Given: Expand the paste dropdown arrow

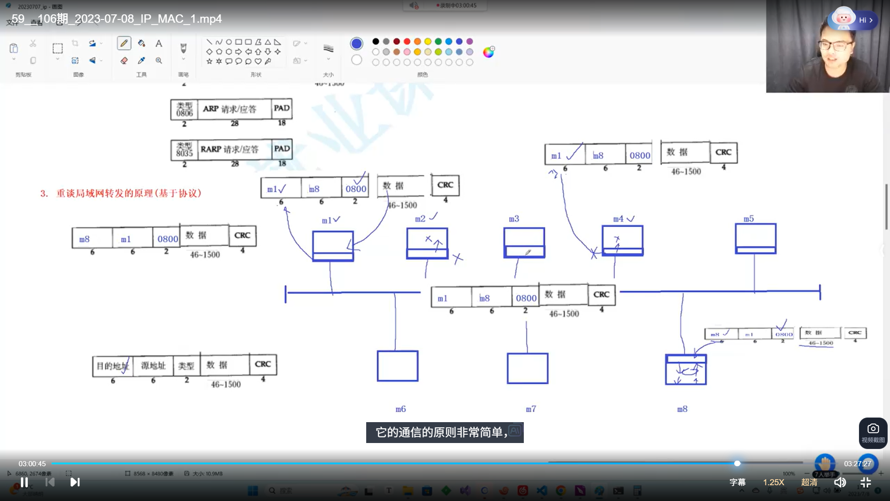Looking at the screenshot, I should tap(13, 59).
